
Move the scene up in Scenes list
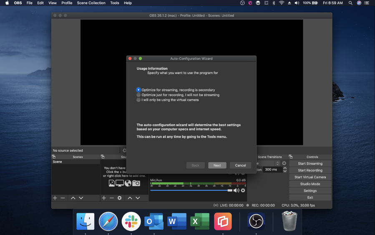click(73, 198)
